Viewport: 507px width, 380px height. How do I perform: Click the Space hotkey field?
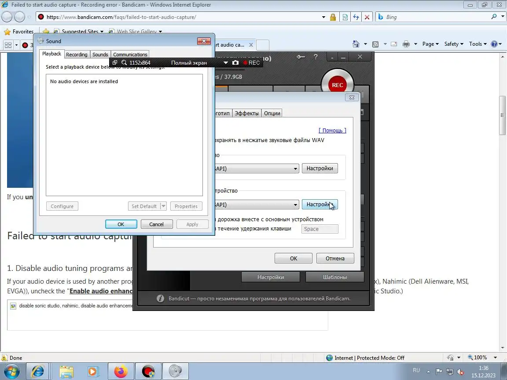(x=320, y=229)
